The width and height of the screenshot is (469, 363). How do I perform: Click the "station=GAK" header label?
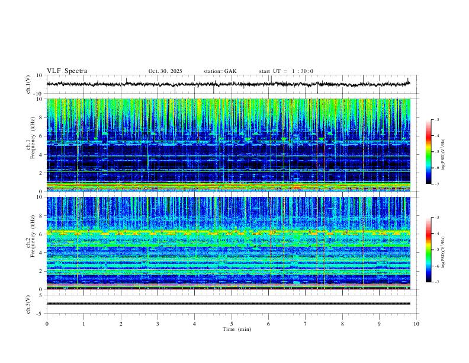coord(220,71)
